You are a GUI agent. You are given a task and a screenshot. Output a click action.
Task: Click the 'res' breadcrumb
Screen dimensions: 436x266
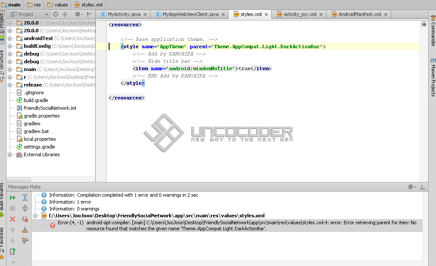coord(34,5)
